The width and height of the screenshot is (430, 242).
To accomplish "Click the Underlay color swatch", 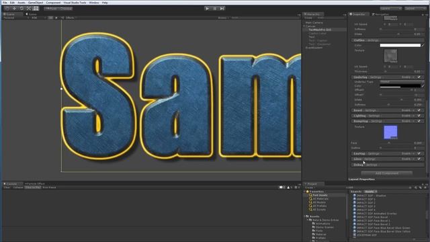I will [x=400, y=86].
